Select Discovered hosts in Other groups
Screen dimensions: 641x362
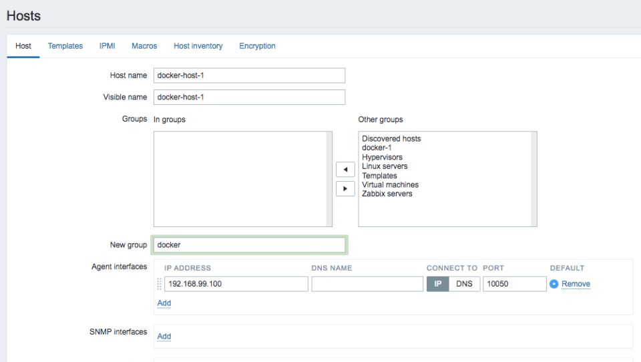point(391,139)
